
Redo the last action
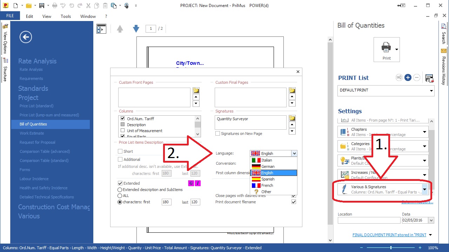pyautogui.click(x=80, y=6)
